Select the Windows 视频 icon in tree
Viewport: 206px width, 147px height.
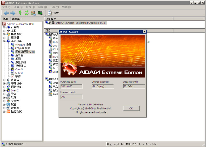coord(13,45)
